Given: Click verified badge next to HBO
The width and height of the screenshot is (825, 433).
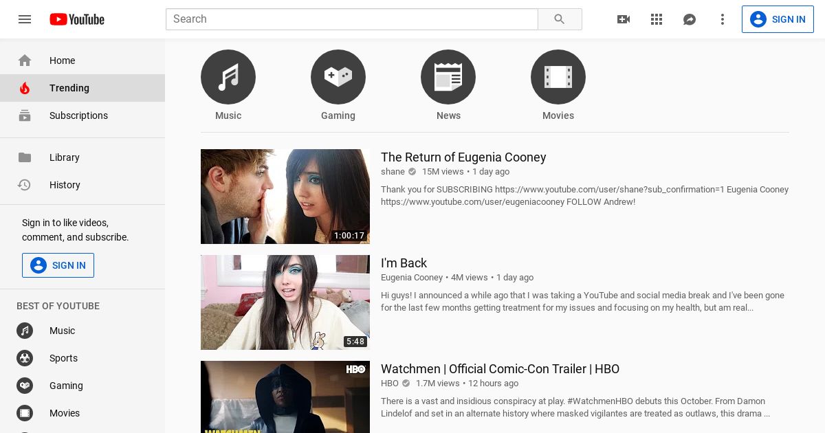Looking at the screenshot, I should 406,384.
